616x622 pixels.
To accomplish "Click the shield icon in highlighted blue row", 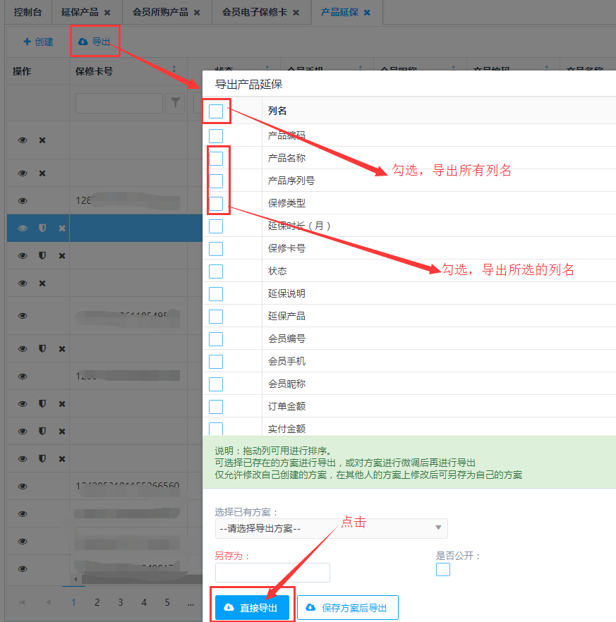I will pos(42,228).
